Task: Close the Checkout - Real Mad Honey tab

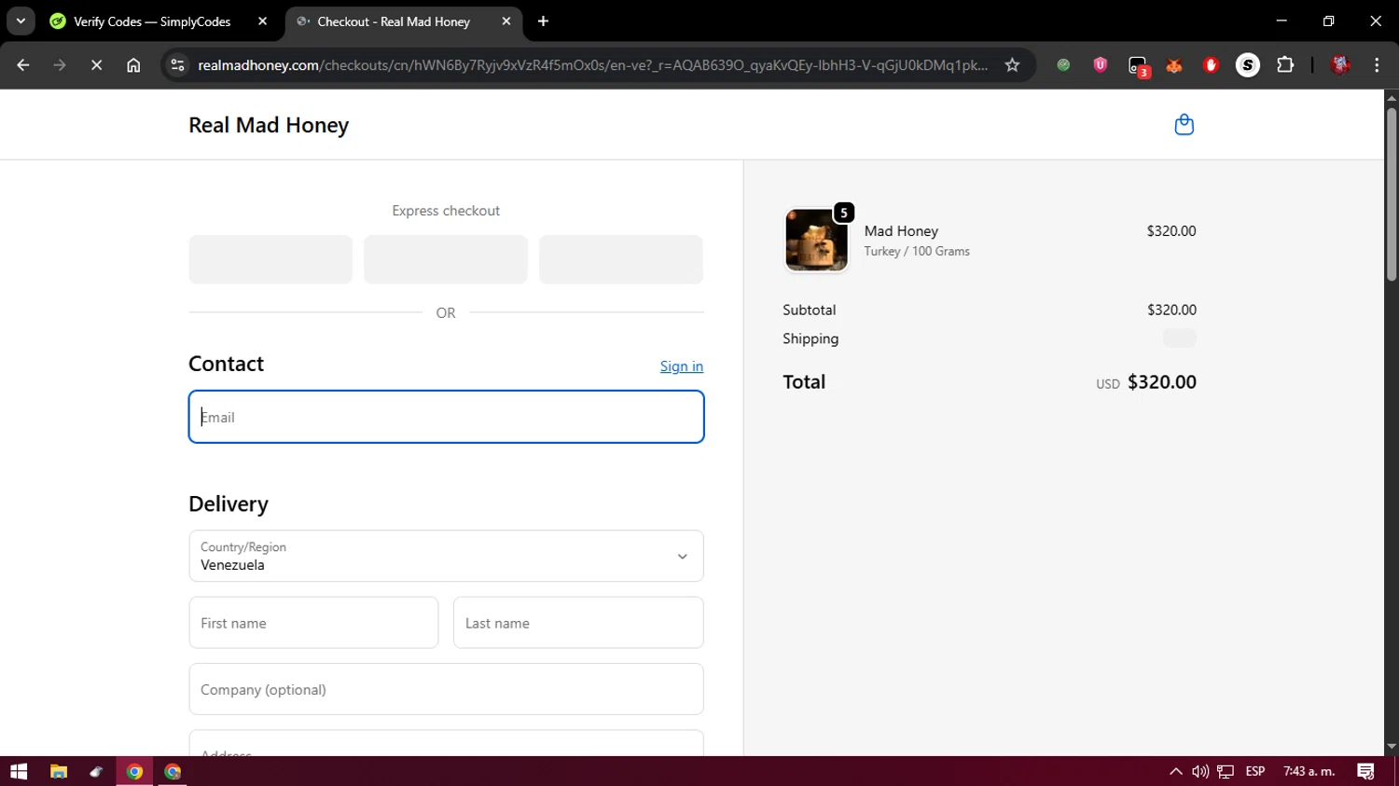Action: point(506,21)
